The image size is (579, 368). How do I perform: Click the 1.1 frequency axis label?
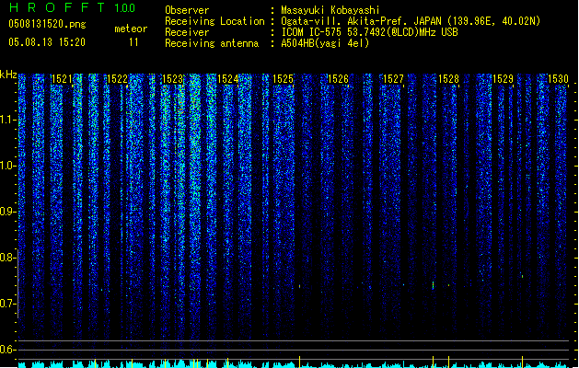[x=7, y=120]
